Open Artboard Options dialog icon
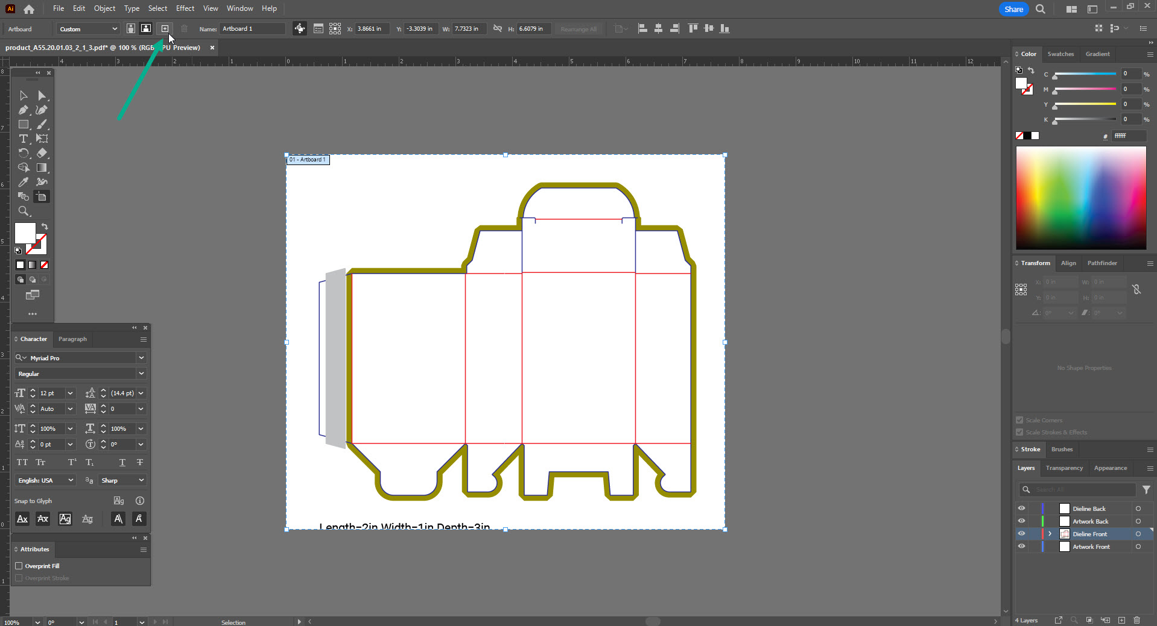This screenshot has width=1157, height=626. [318, 28]
